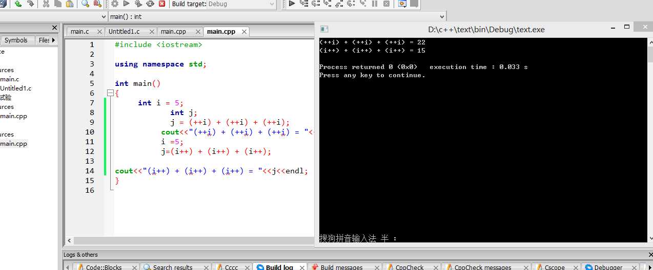653x270 pixels.
Task: Close the Management panel
Action: point(54,28)
